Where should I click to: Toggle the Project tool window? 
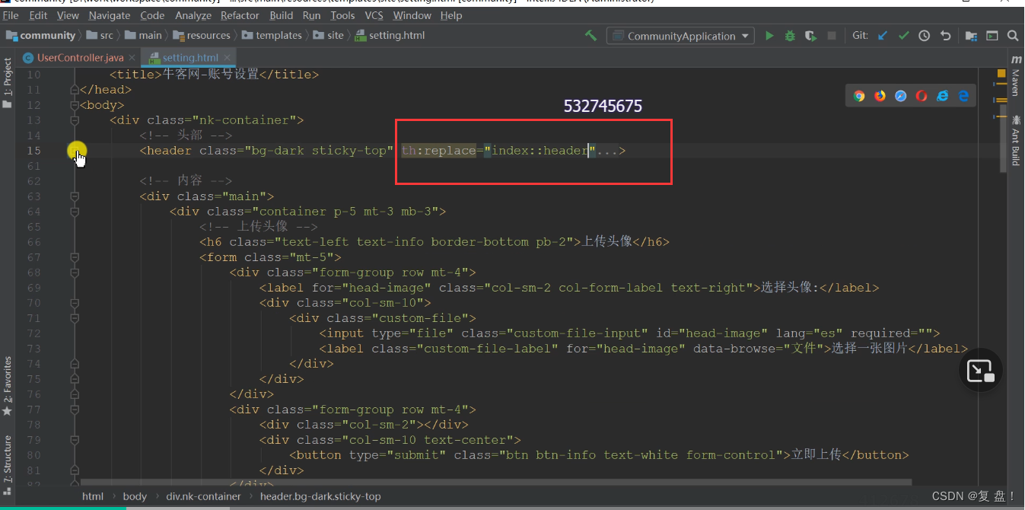8,82
